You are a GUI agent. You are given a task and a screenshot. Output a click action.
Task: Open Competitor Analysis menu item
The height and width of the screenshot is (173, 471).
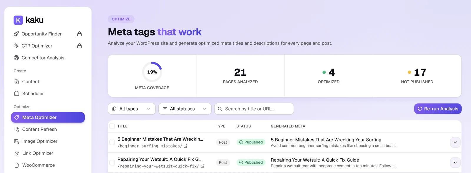tap(48, 58)
